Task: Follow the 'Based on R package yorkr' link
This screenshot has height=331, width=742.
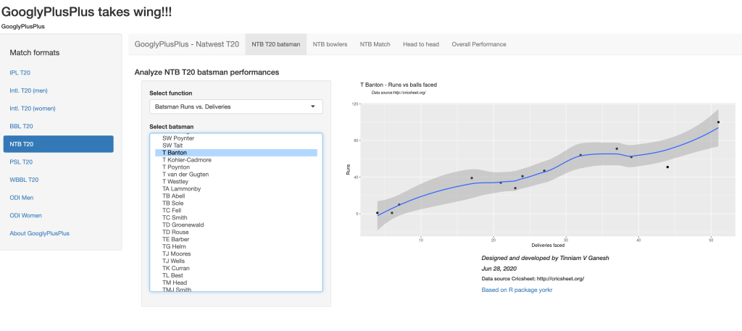Action: [517, 290]
